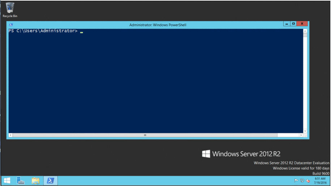
Task: Maximize the PowerShell window
Action: (x=293, y=24)
